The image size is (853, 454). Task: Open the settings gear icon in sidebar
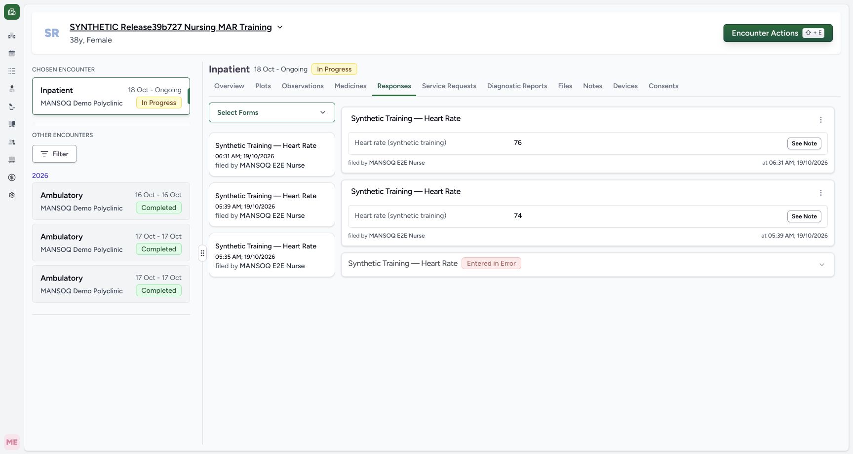pyautogui.click(x=12, y=195)
